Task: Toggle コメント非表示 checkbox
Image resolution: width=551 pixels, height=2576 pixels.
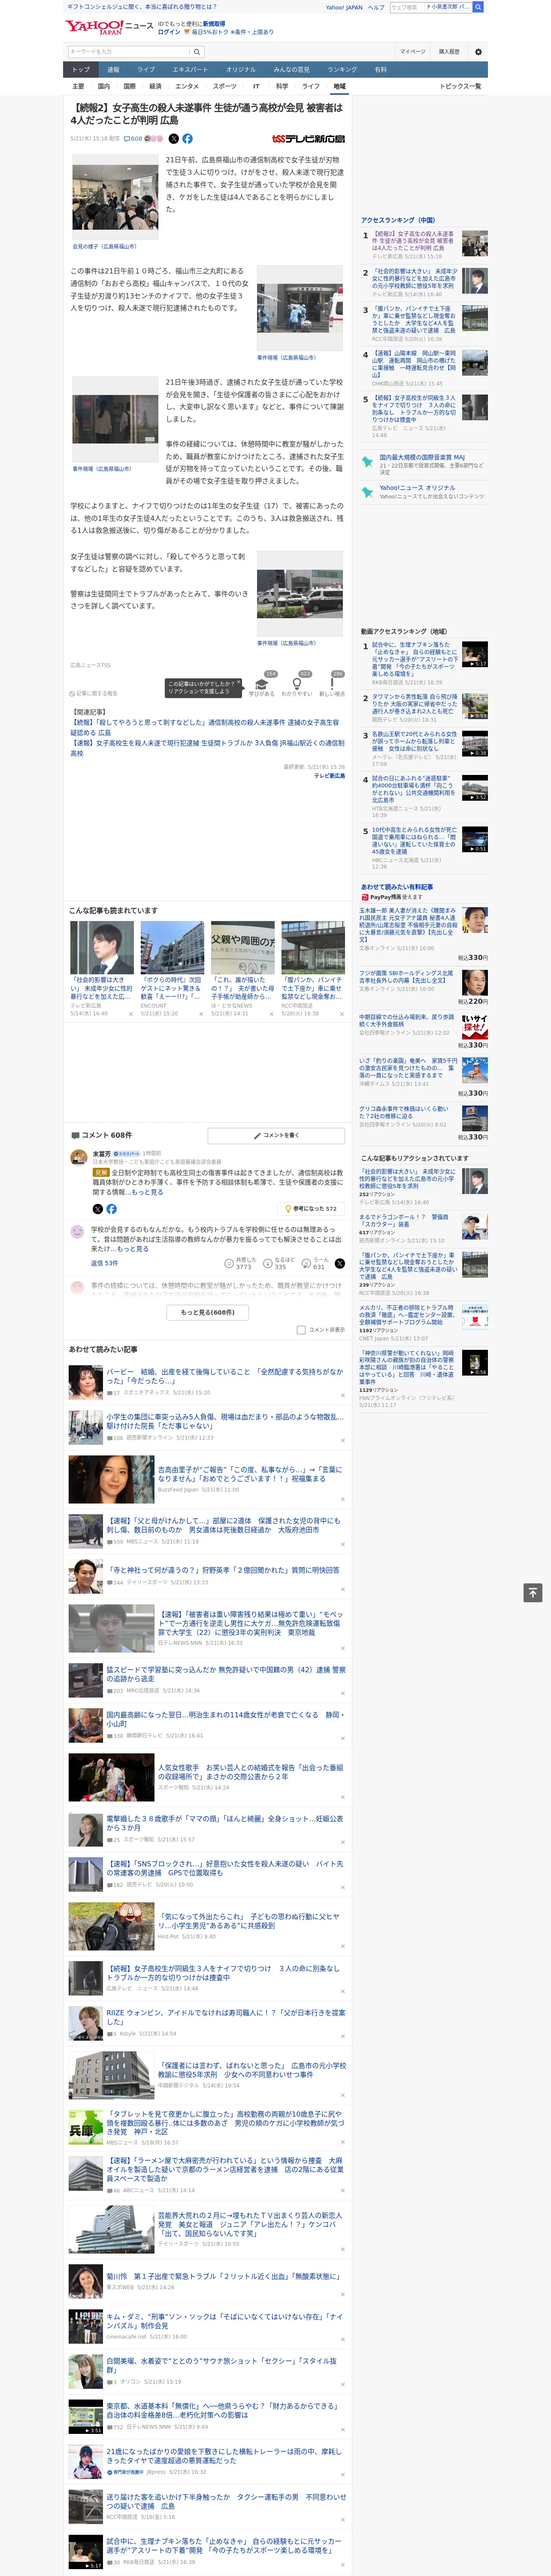Action: click(x=301, y=1330)
